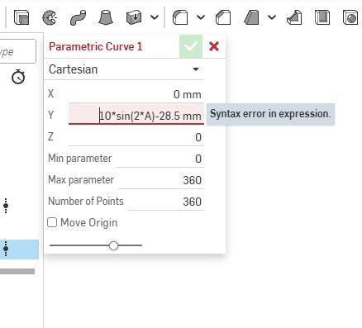Viewport: 362px width, 328px height.
Task: Click the feature list horizontal scrollbar
Action: click(x=17, y=272)
